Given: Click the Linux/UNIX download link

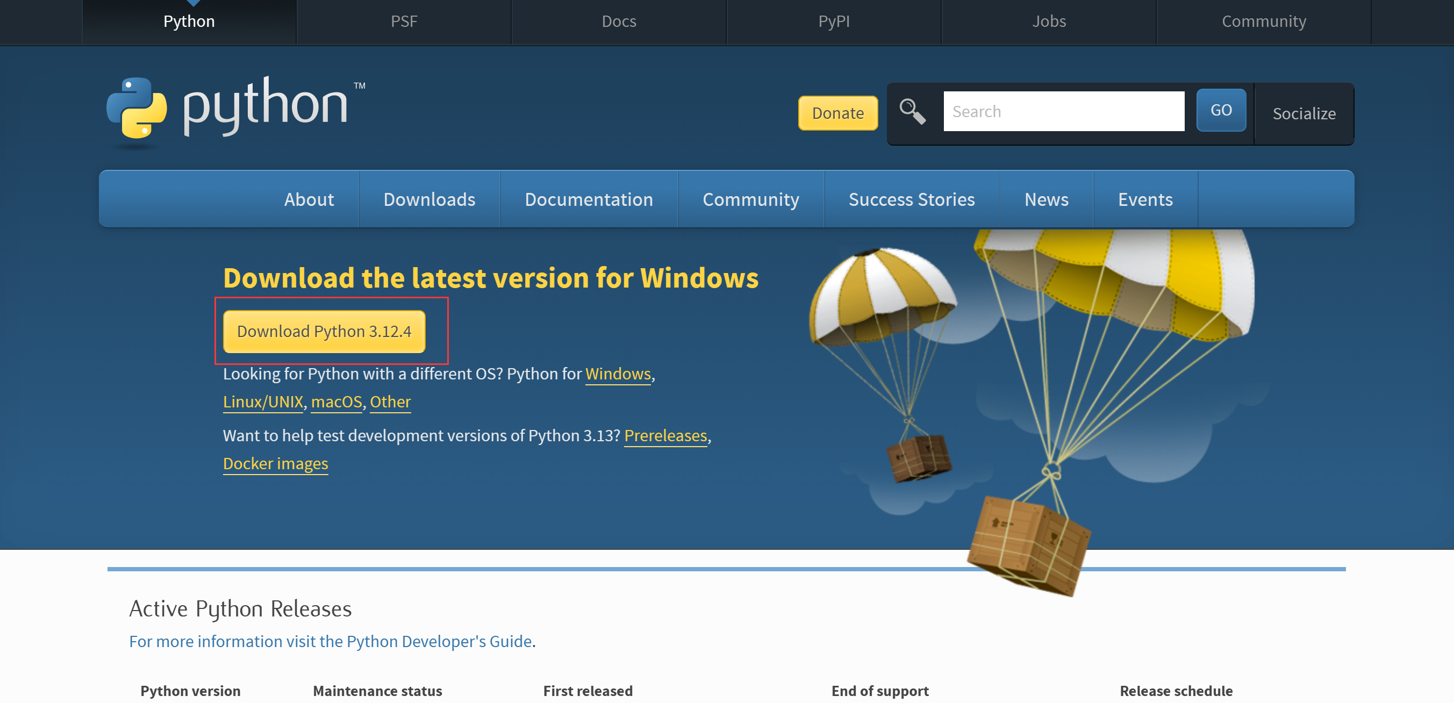Looking at the screenshot, I should (x=263, y=401).
